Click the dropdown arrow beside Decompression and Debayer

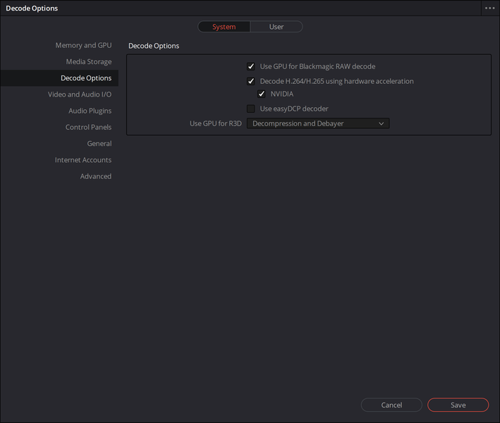pyautogui.click(x=382, y=123)
